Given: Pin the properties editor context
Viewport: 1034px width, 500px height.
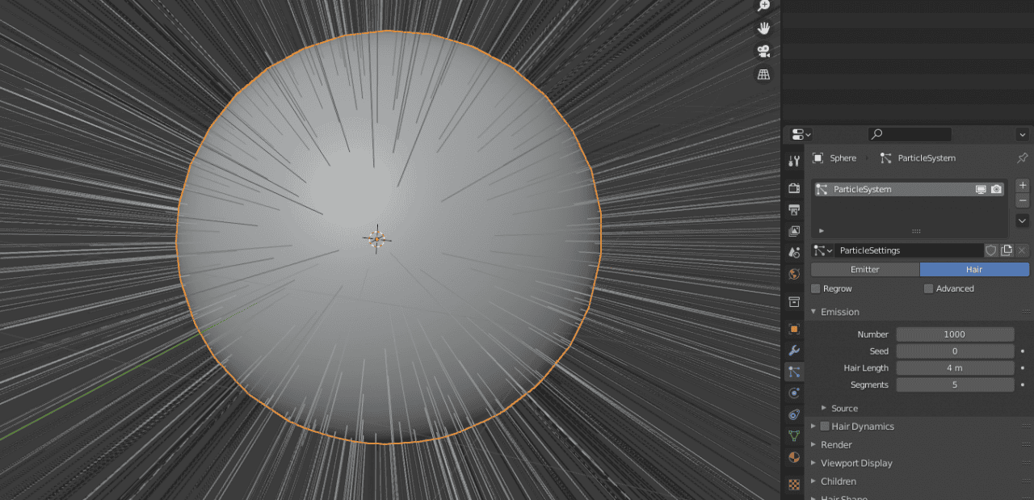Looking at the screenshot, I should pos(1022,158).
